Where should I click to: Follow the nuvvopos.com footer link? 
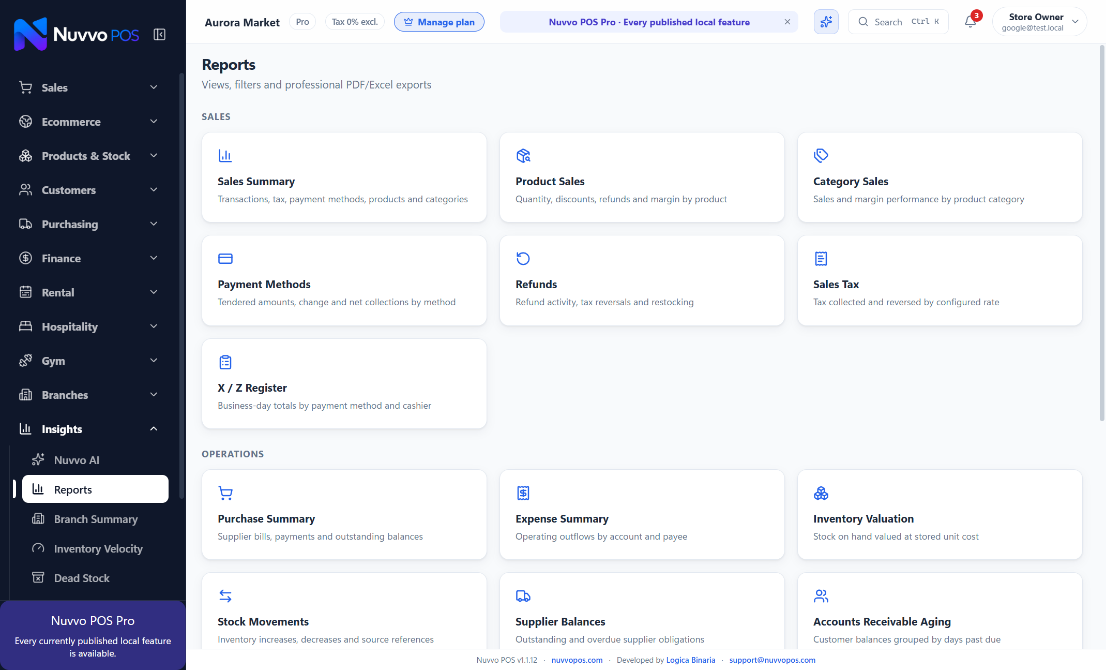point(577,660)
